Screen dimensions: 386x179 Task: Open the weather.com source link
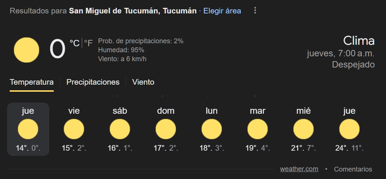point(299,169)
